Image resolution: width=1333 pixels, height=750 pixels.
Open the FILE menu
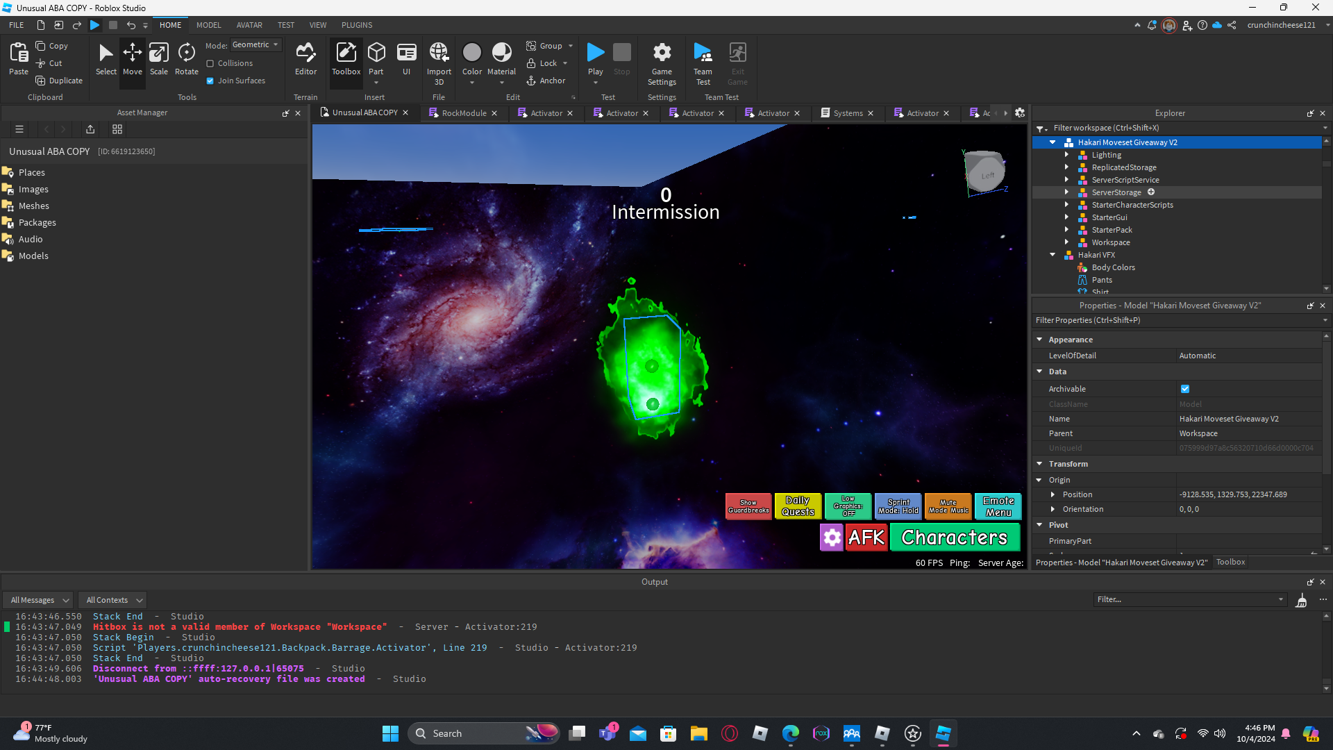coord(16,25)
